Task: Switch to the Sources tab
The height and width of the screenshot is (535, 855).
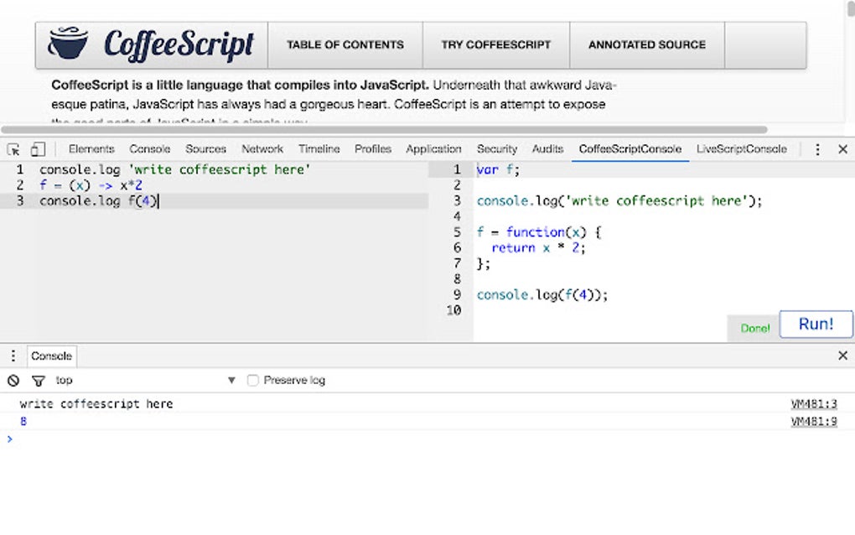Action: (x=205, y=149)
